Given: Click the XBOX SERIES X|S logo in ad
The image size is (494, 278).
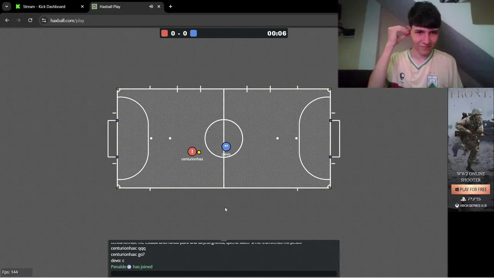Looking at the screenshot, I should click(470, 206).
